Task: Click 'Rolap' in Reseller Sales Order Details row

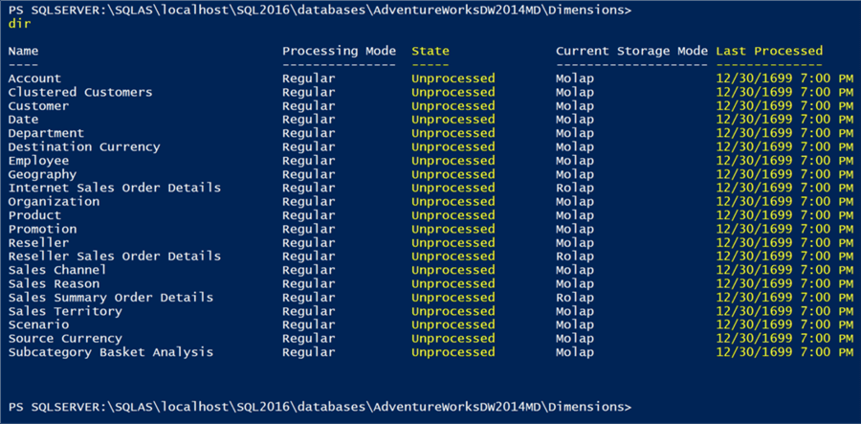Action: click(574, 257)
